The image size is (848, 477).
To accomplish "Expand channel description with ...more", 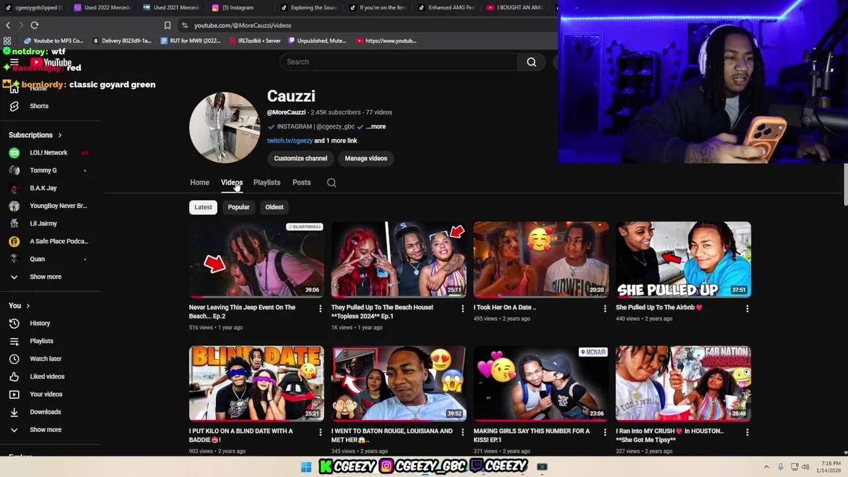I will click(x=376, y=127).
